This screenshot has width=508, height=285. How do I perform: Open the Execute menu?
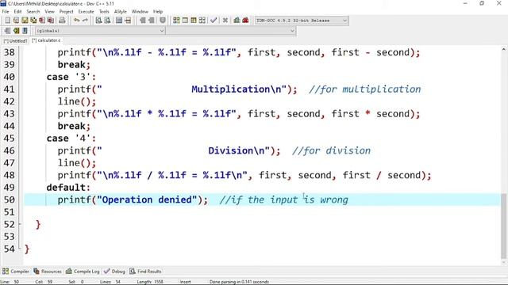[86, 12]
